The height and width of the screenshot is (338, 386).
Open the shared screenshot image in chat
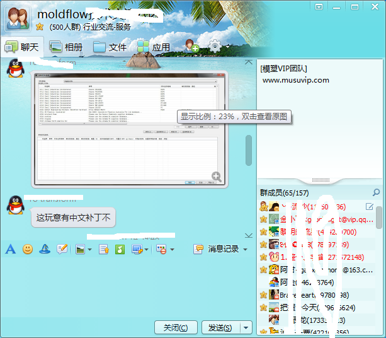pyautogui.click(x=130, y=129)
